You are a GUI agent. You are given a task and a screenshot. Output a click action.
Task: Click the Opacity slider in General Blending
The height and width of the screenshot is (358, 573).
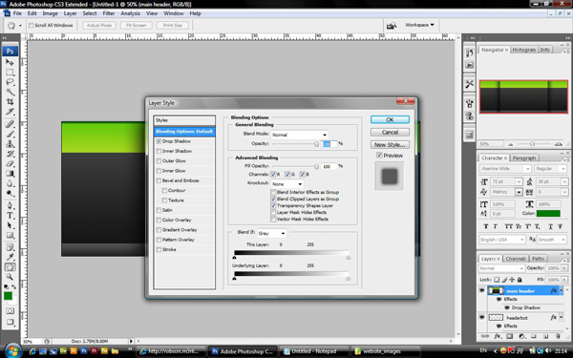tap(316, 144)
